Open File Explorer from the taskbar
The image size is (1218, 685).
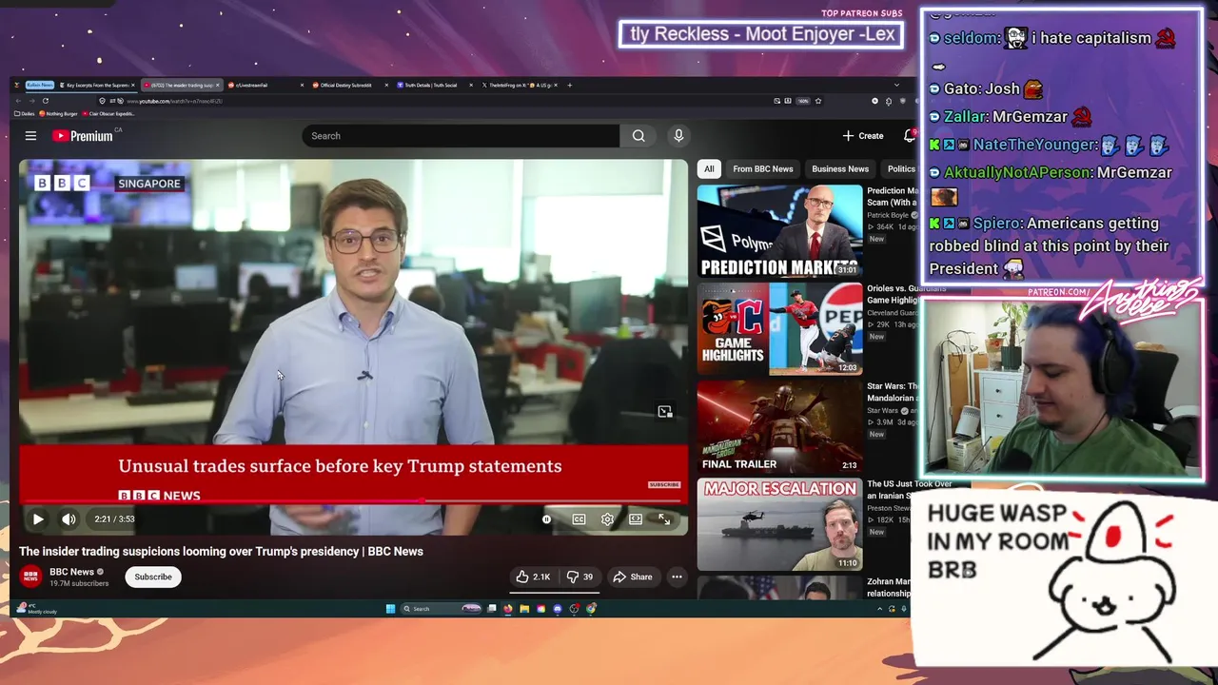point(524,609)
